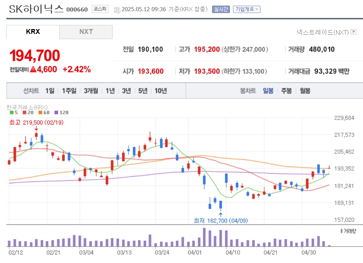Click the low price value 193,500
The image size is (363, 263).
pyautogui.click(x=207, y=71)
